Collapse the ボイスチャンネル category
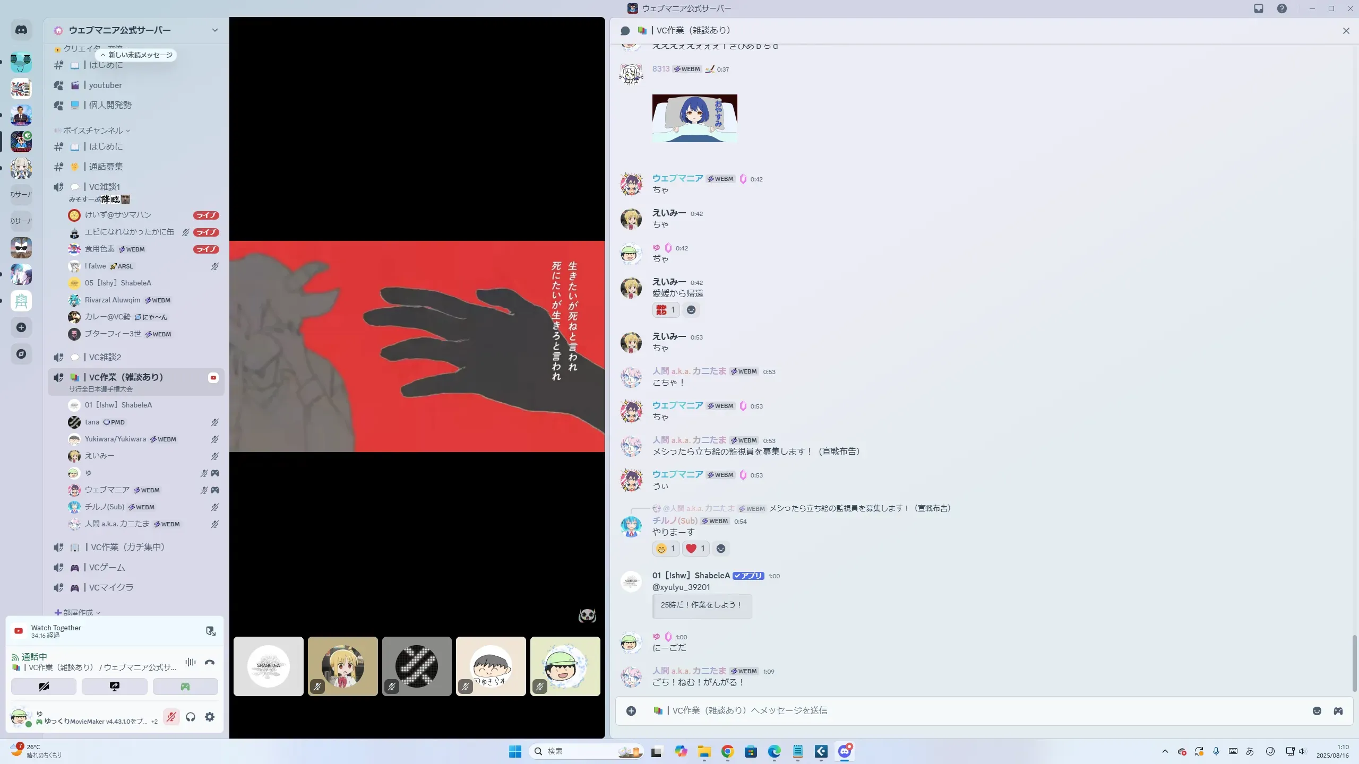 [x=93, y=131]
